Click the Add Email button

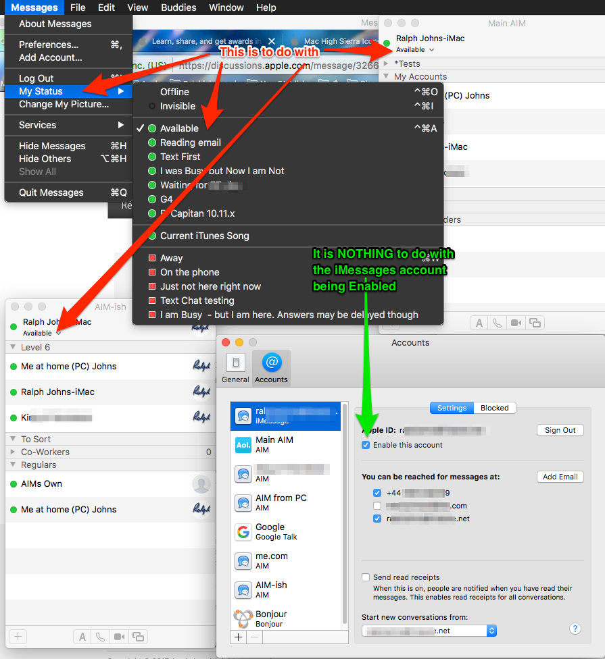click(560, 477)
